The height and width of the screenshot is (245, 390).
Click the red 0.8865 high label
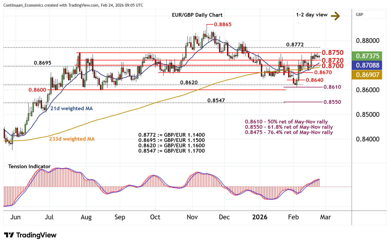(223, 24)
